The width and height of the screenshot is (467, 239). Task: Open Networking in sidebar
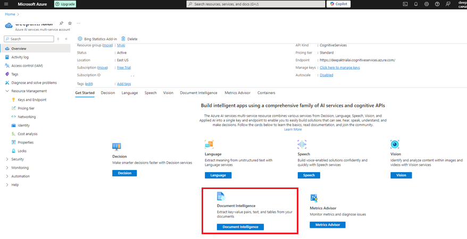click(x=27, y=117)
